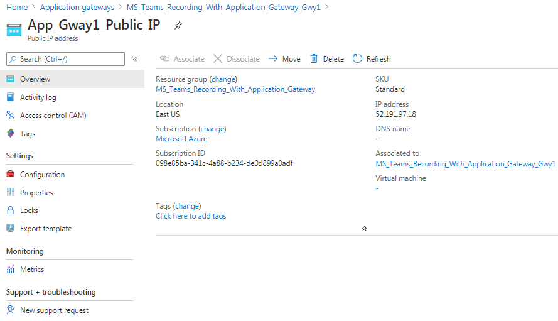Click the Tags label icon
Image resolution: width=558 pixels, height=321 pixels.
click(x=10, y=133)
